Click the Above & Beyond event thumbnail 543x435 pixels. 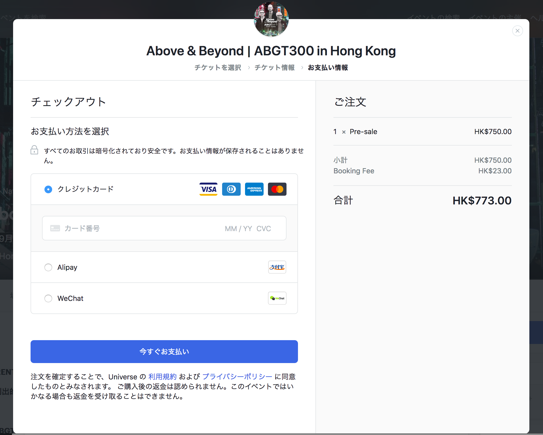pos(271,19)
